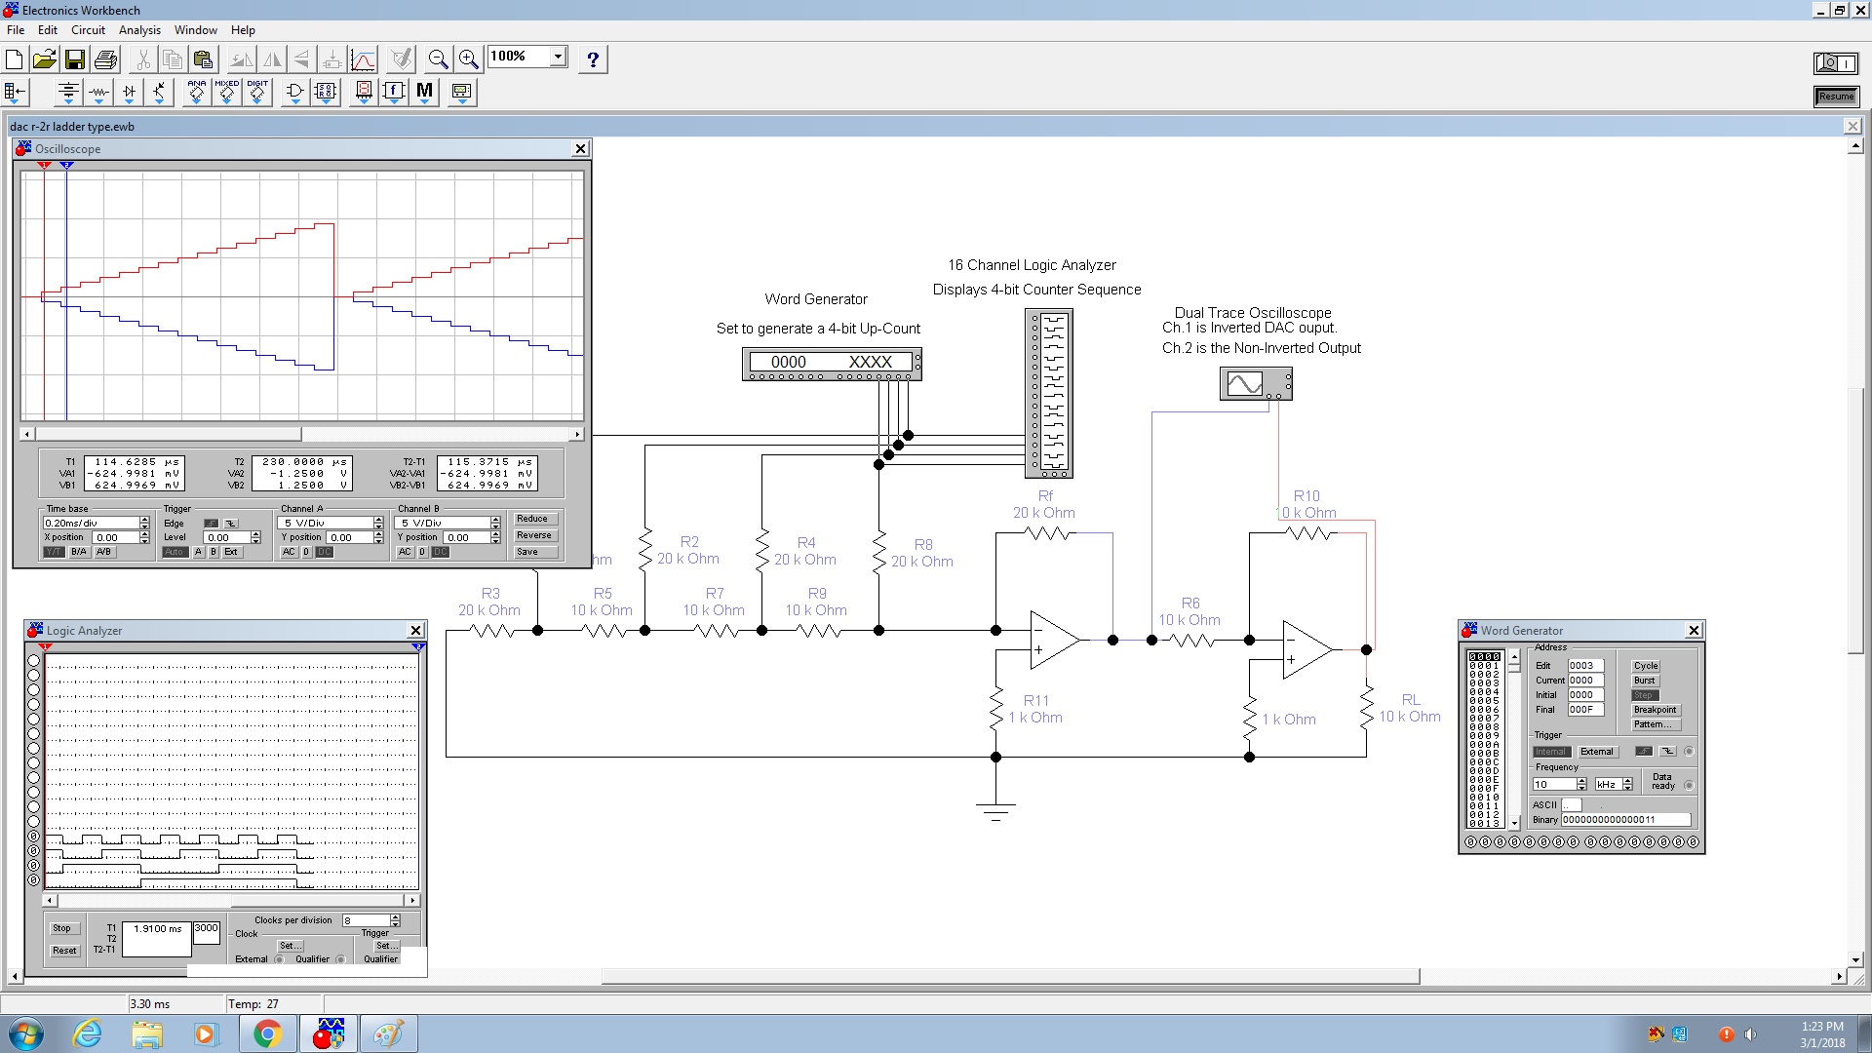Open the Controls parts bin
This screenshot has width=1872, height=1053.
click(x=394, y=93)
